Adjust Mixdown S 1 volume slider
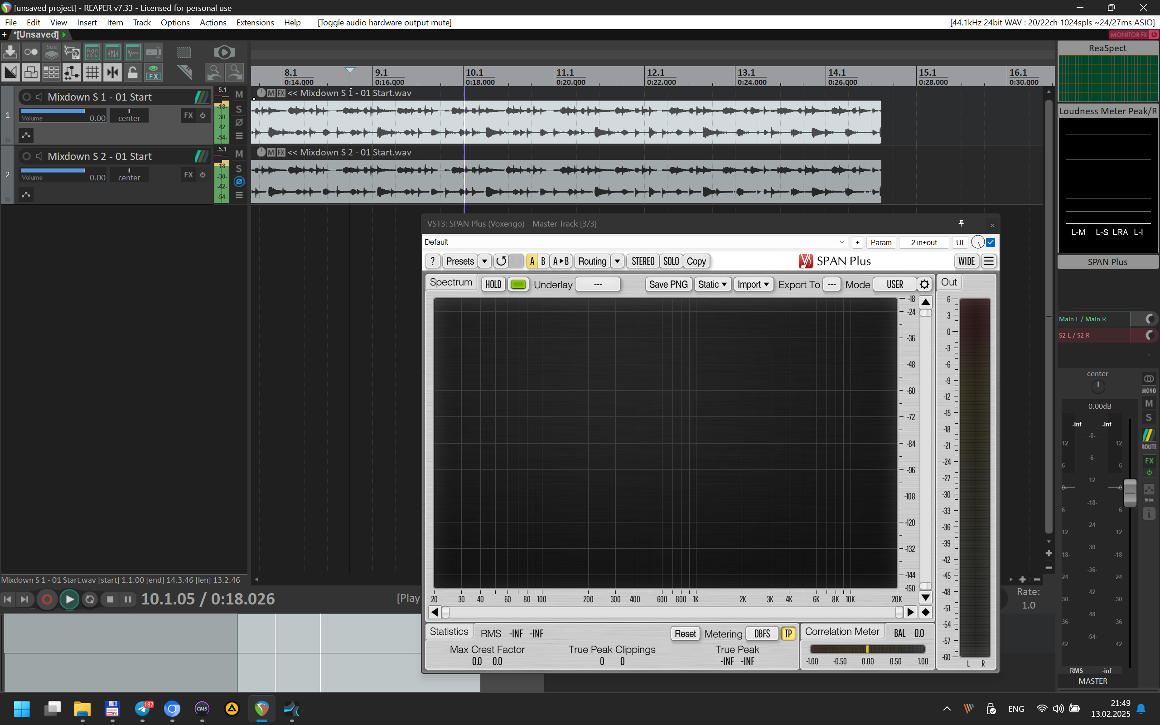This screenshot has height=725, width=1160. click(x=63, y=115)
